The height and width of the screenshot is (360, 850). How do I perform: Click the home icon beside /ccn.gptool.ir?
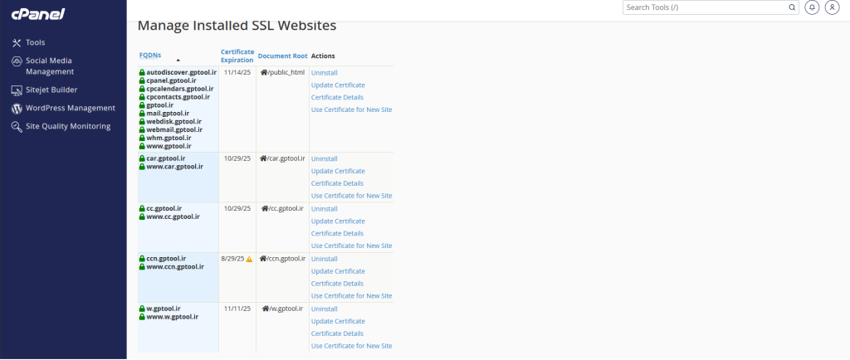[x=263, y=259]
